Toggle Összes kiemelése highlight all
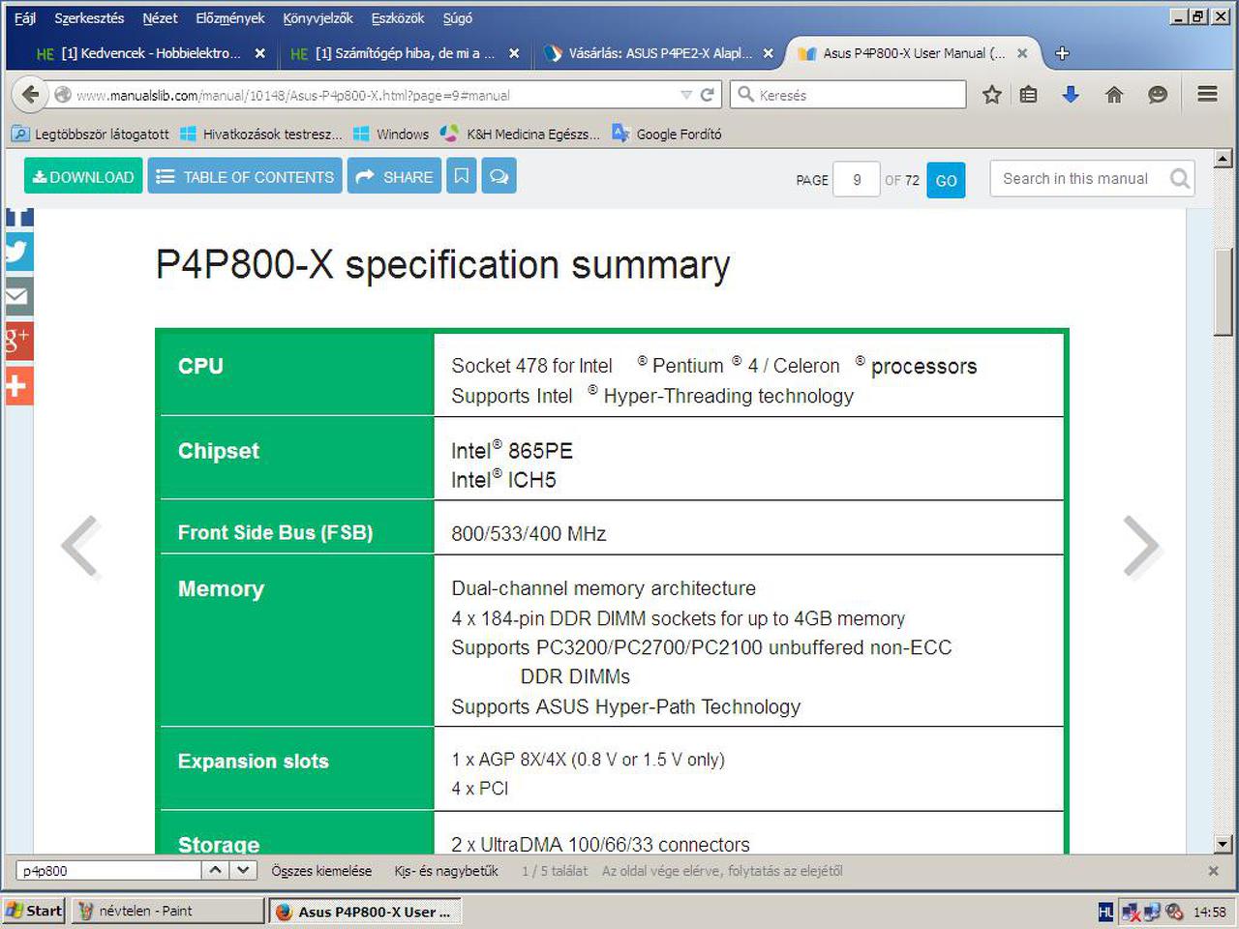 pos(321,871)
